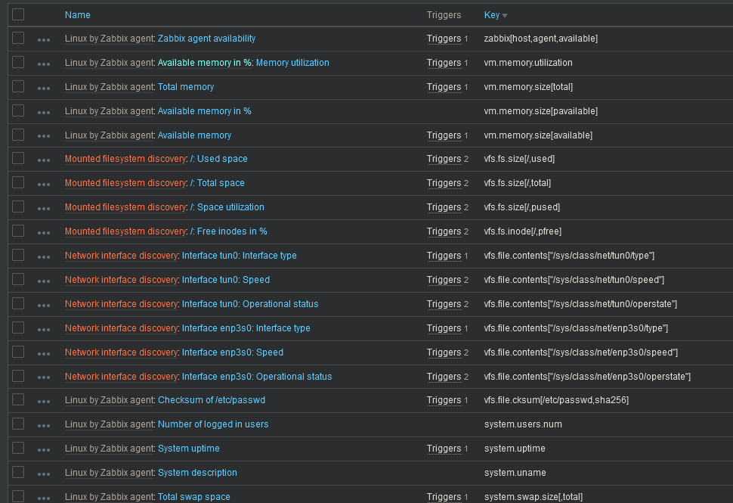Toggle the select-all checkbox in header
The width and height of the screenshot is (733, 503).
pos(18,14)
